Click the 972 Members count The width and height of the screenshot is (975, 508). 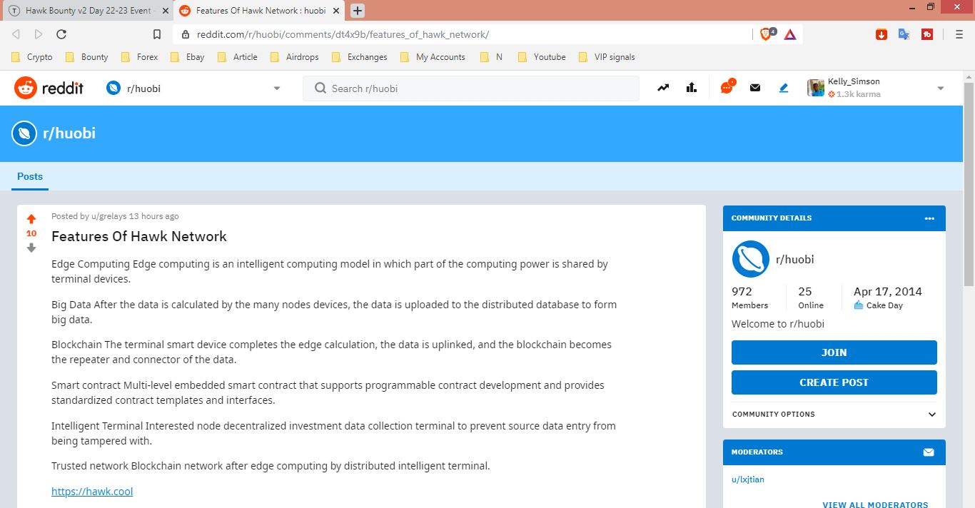pos(749,298)
